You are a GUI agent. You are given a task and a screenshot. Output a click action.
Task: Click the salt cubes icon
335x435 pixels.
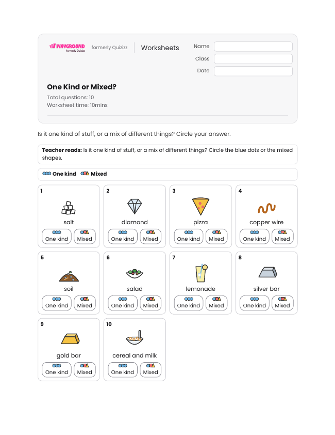click(69, 208)
